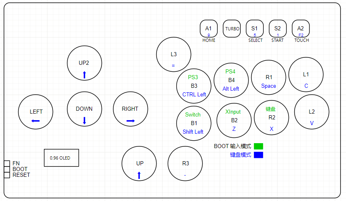346x201 pixels.
Task: Click the B4 Alt Left button
Action: [231, 80]
